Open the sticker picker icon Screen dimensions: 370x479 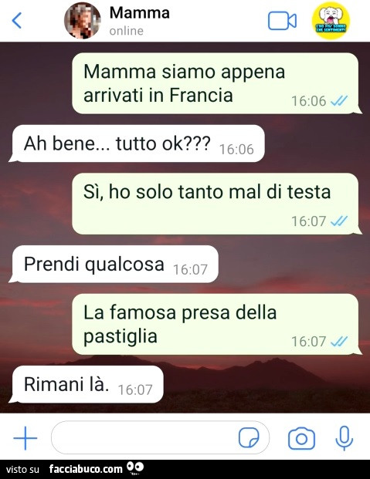coord(249,438)
